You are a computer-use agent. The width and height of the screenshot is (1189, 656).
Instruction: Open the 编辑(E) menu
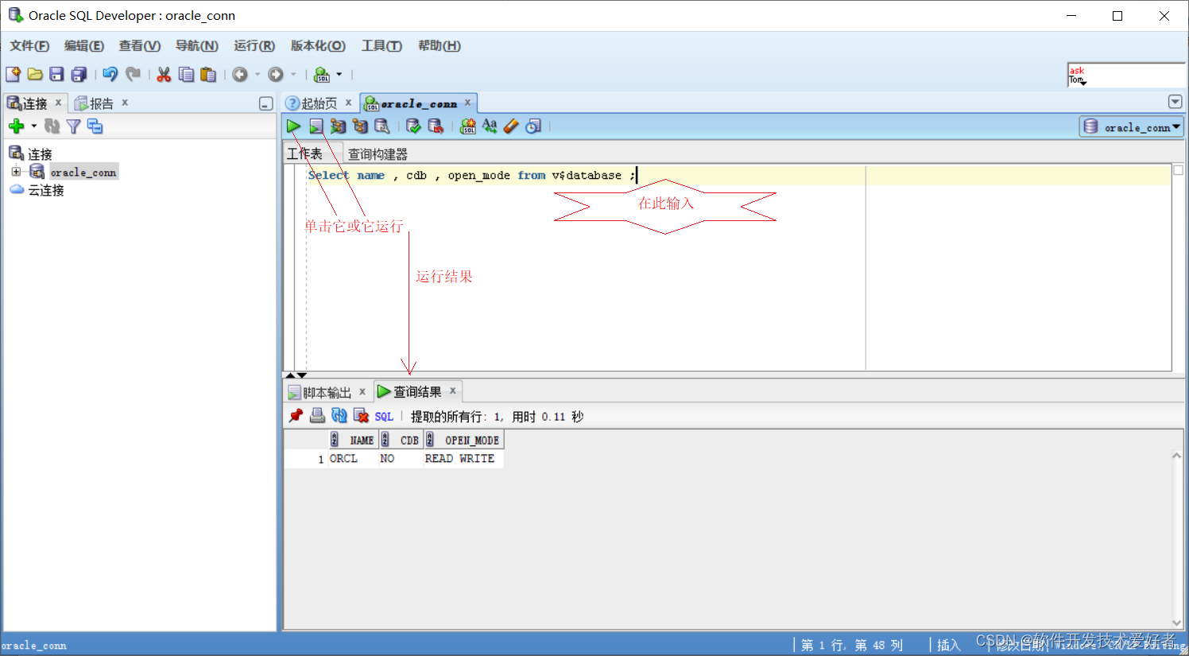(x=83, y=46)
